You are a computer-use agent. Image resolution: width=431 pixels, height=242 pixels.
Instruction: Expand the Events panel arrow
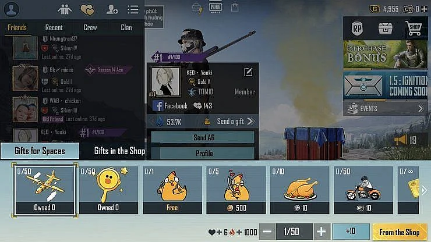point(421,109)
